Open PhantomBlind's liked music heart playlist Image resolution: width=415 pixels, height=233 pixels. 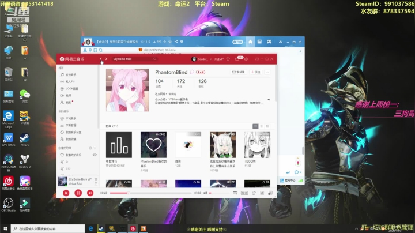point(153,145)
